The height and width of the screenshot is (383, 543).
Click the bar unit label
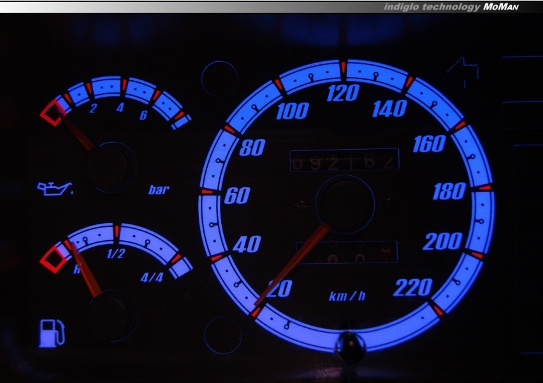tap(159, 190)
